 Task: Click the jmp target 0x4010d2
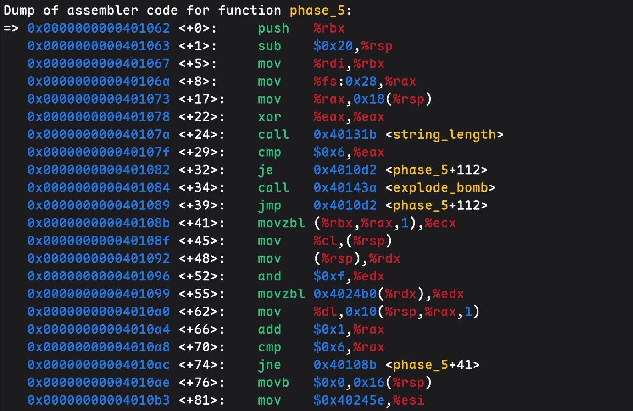[x=345, y=205]
